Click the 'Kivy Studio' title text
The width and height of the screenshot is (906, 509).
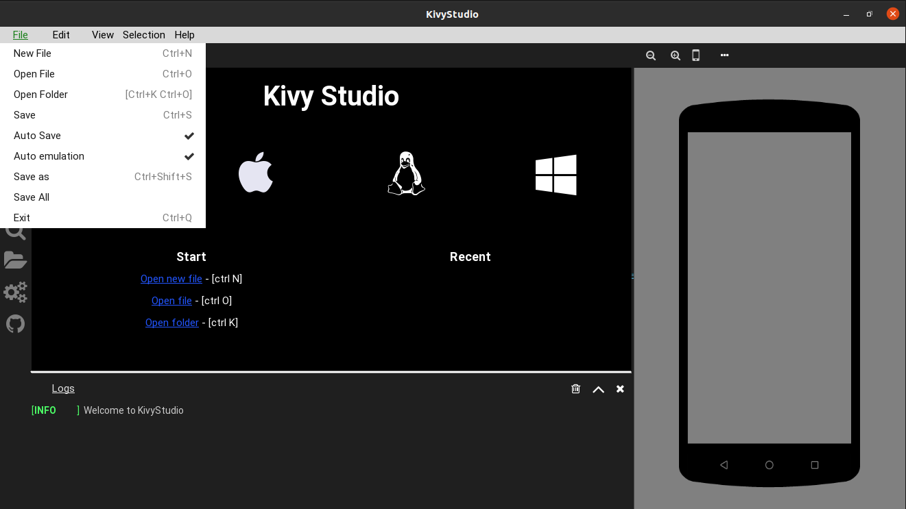[331, 96]
